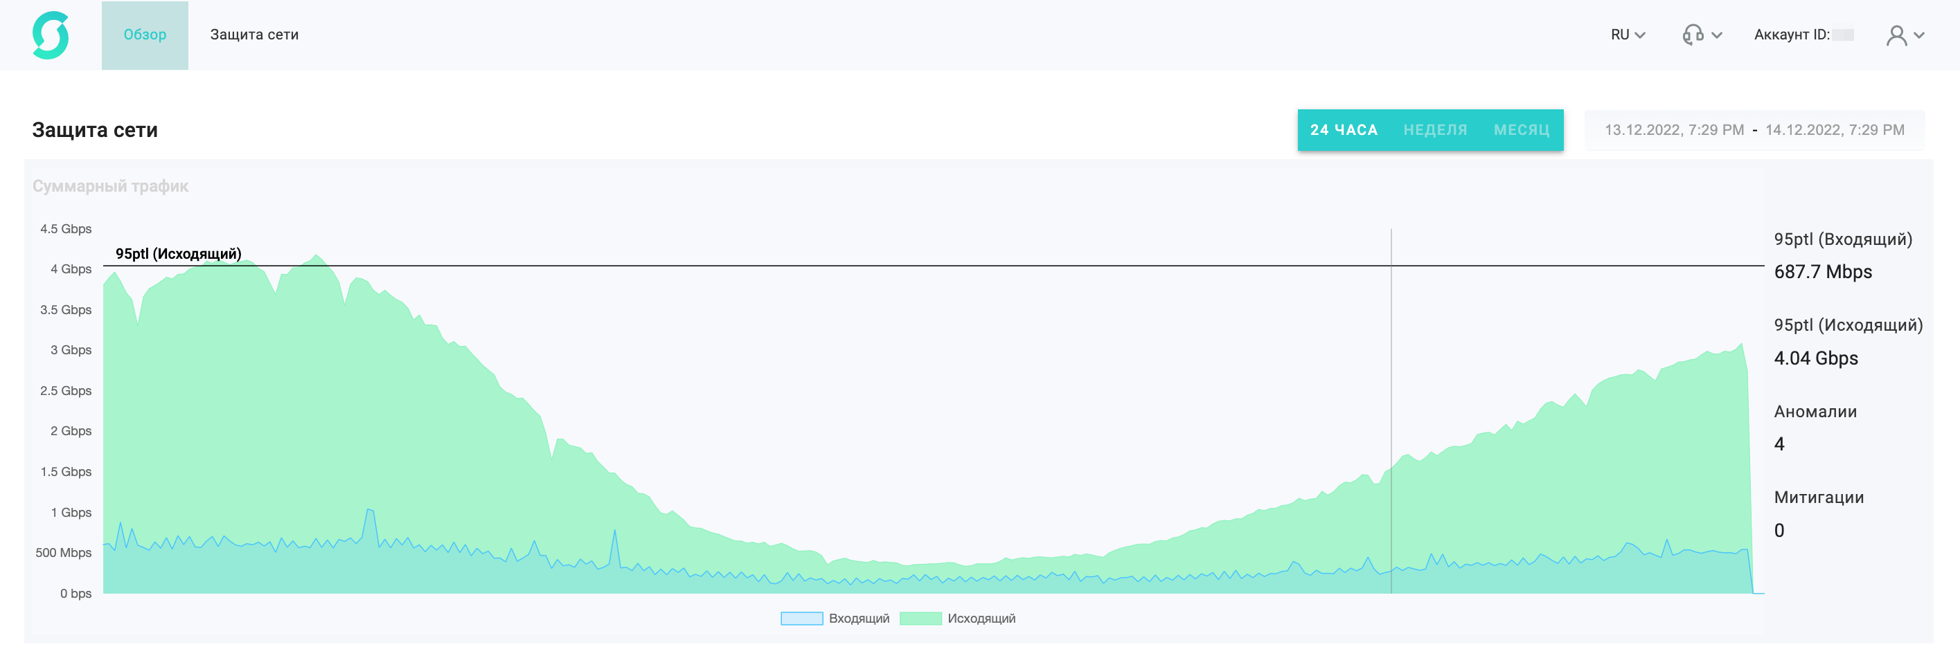
Task: Click the Аномалии count value
Action: [1779, 445]
